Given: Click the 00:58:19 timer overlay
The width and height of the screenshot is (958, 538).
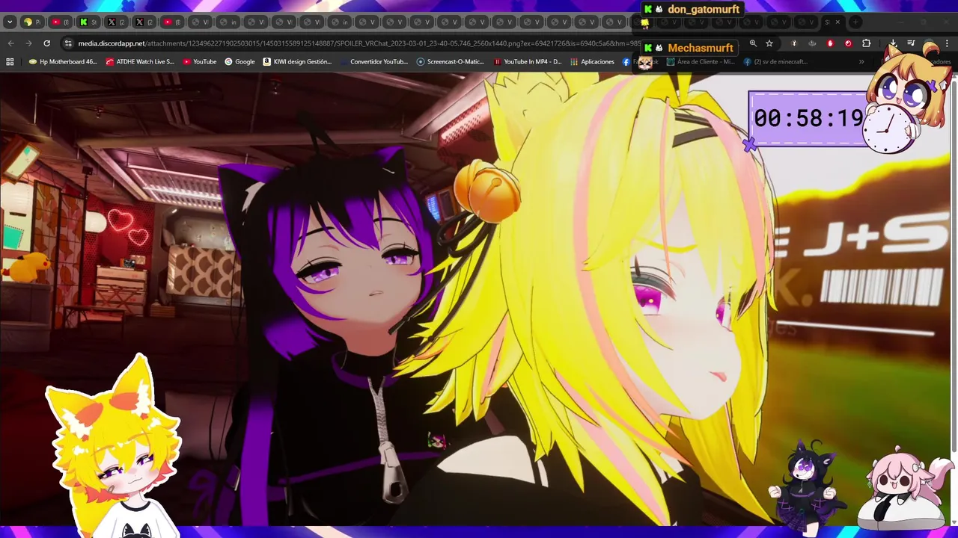Looking at the screenshot, I should tap(808, 118).
